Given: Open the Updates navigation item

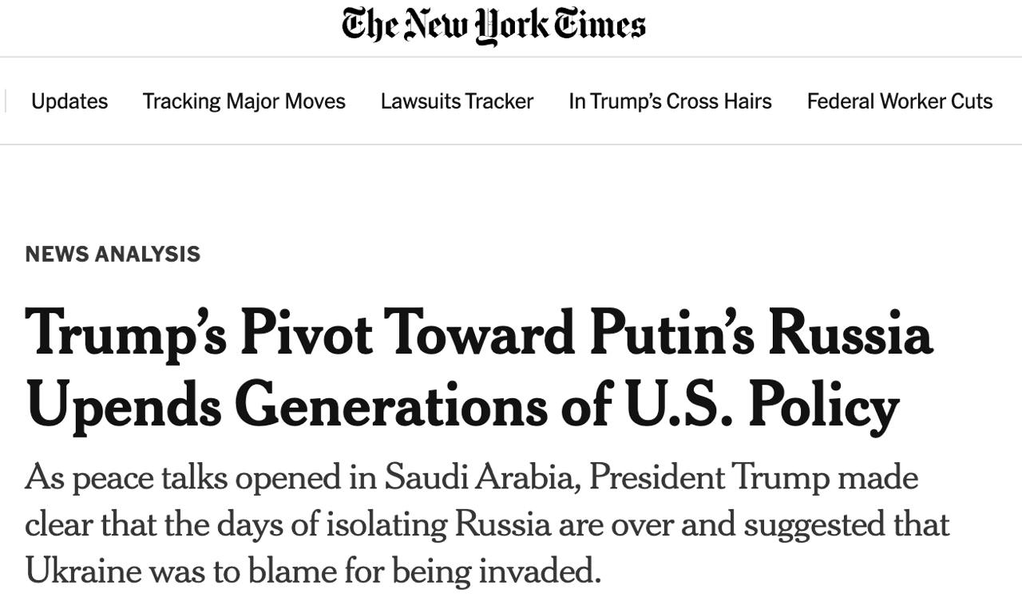Looking at the screenshot, I should [69, 101].
